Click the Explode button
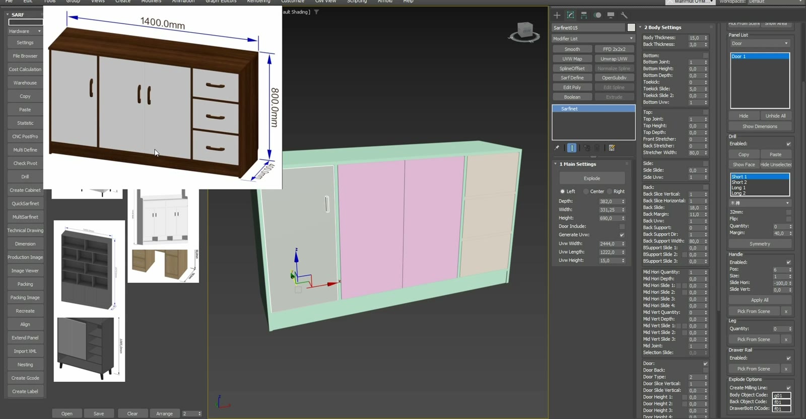This screenshot has height=419, width=806. 592,178
